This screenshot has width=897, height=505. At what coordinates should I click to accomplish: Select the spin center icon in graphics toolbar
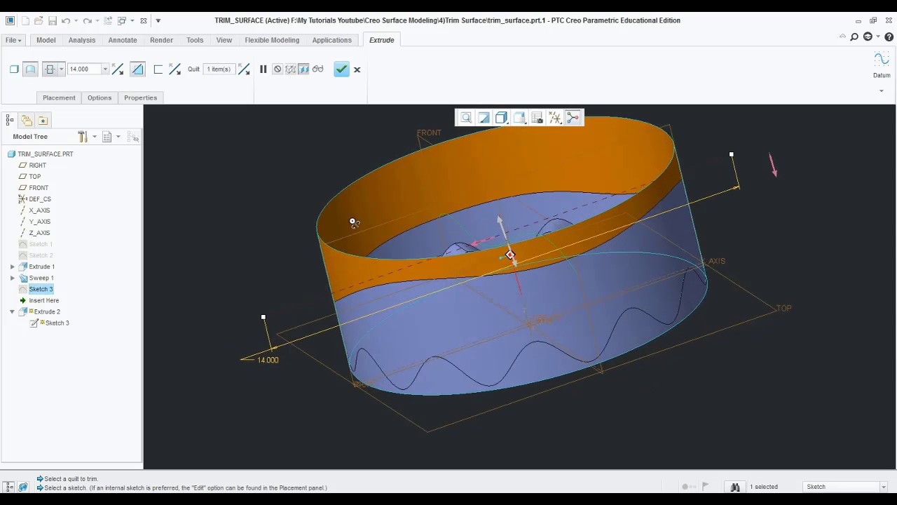(x=573, y=117)
